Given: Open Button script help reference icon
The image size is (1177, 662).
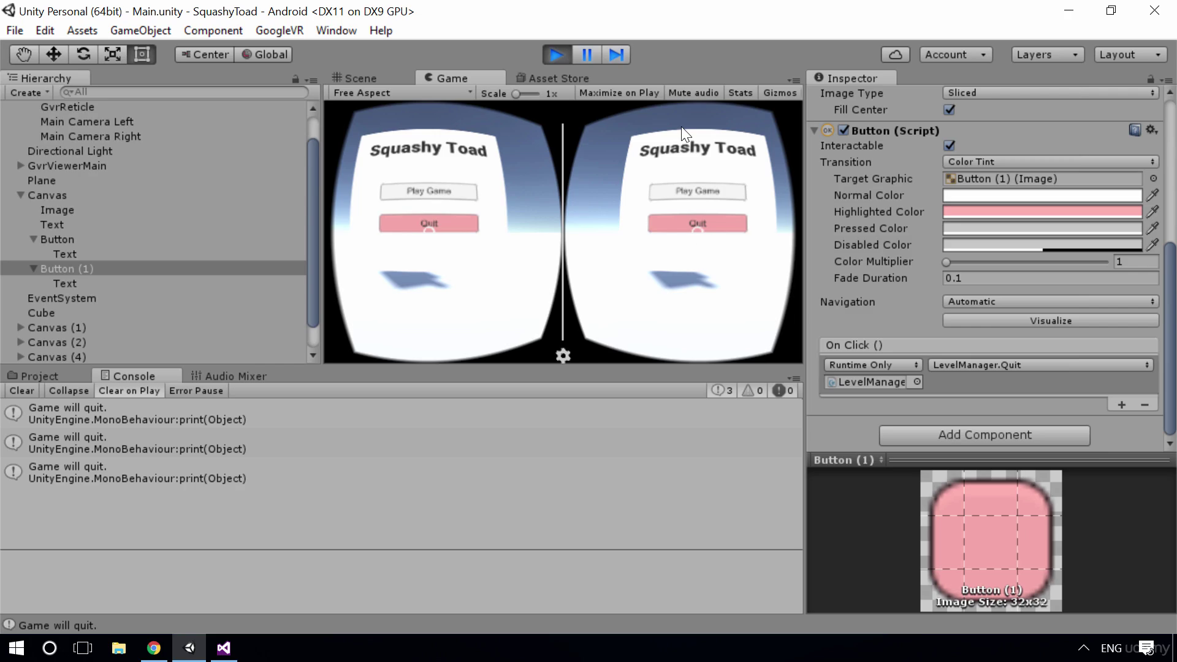Looking at the screenshot, I should pyautogui.click(x=1135, y=130).
